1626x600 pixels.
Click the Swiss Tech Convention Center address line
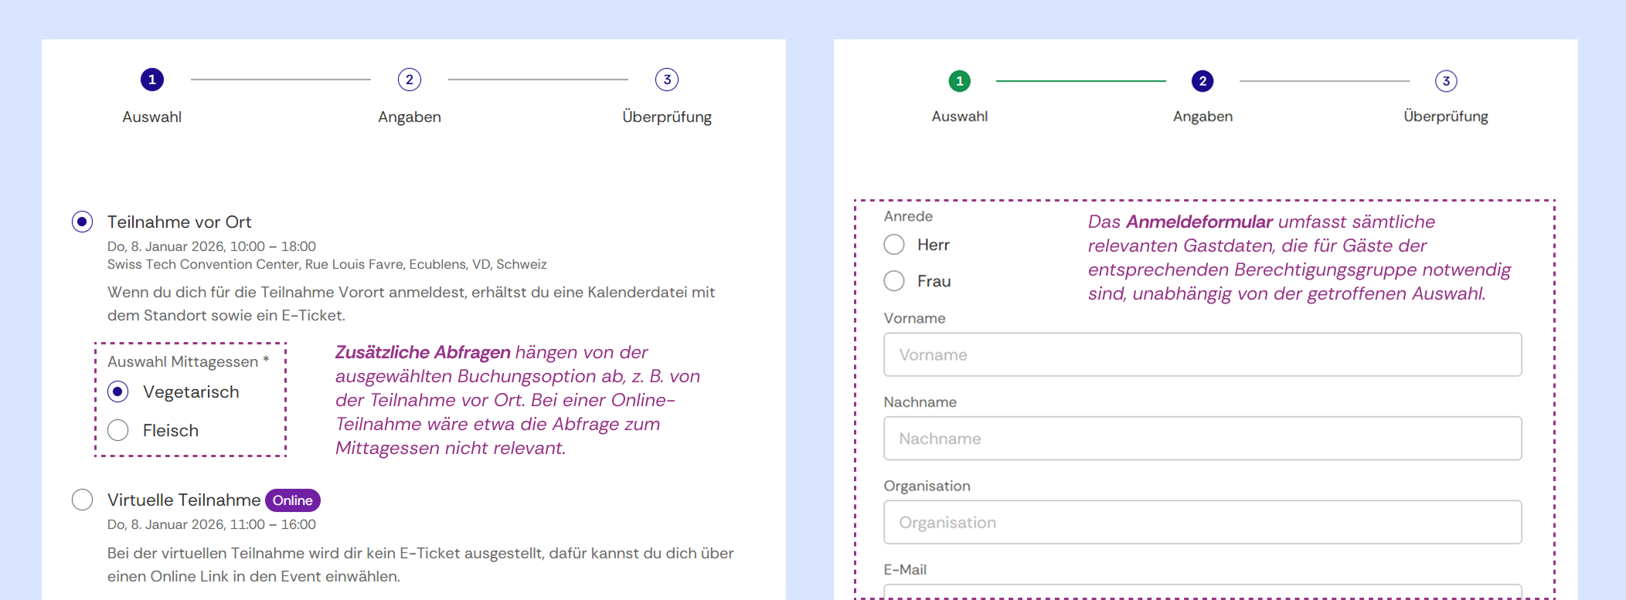pyautogui.click(x=327, y=264)
